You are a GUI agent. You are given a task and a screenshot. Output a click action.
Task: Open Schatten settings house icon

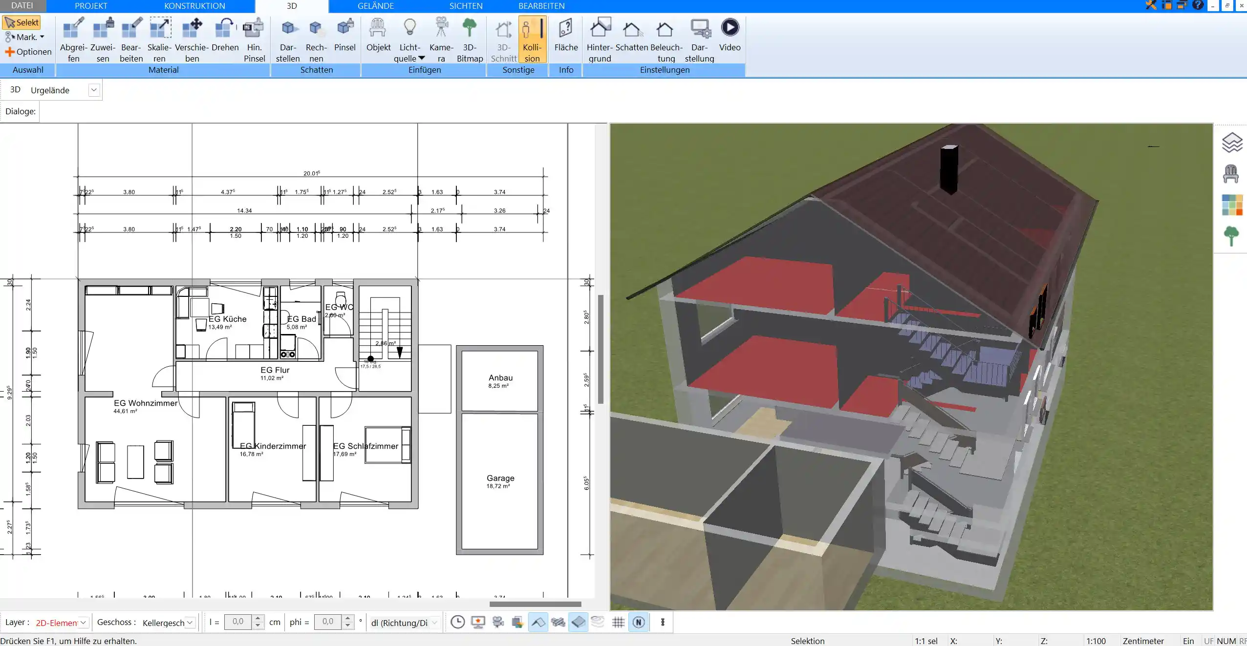coord(632,34)
